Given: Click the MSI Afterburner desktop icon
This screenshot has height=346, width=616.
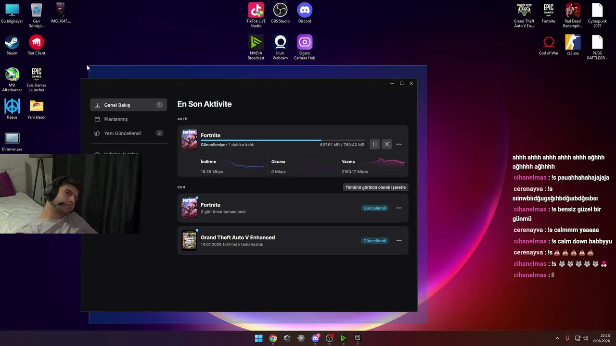Looking at the screenshot, I should [12, 79].
